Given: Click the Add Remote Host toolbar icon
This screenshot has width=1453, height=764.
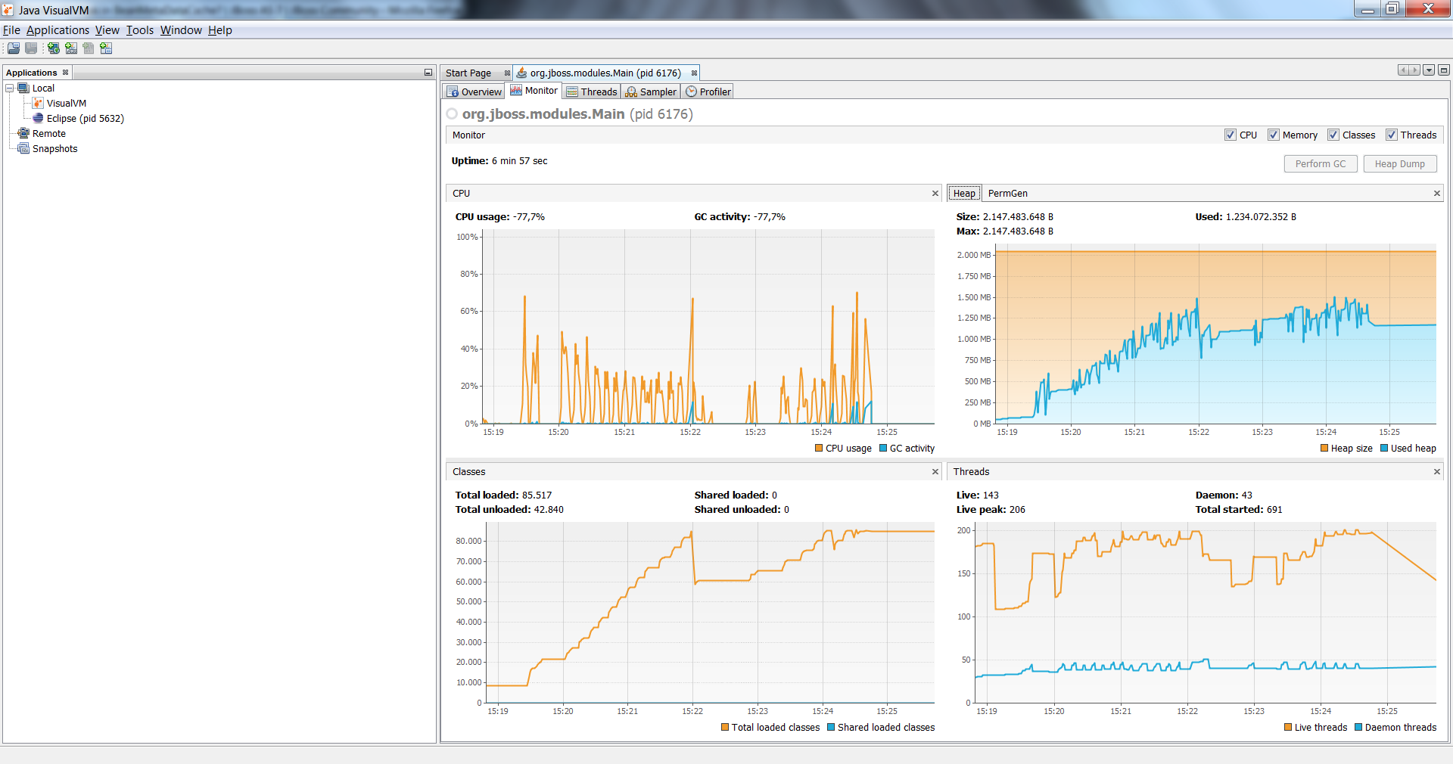Looking at the screenshot, I should tap(54, 48).
